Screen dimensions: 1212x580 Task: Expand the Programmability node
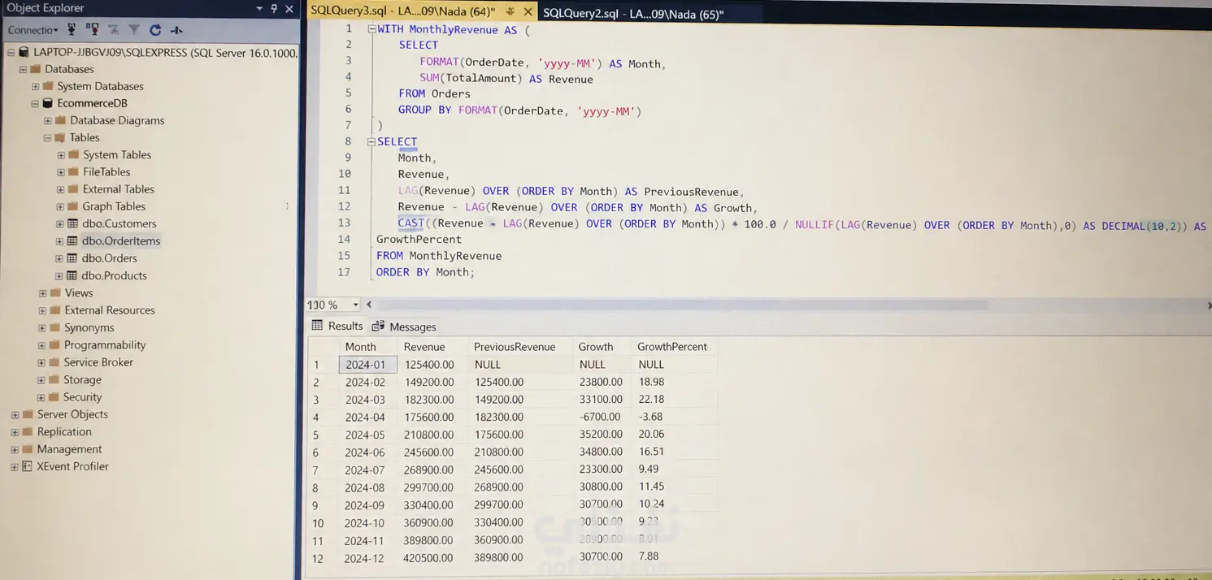click(42, 345)
